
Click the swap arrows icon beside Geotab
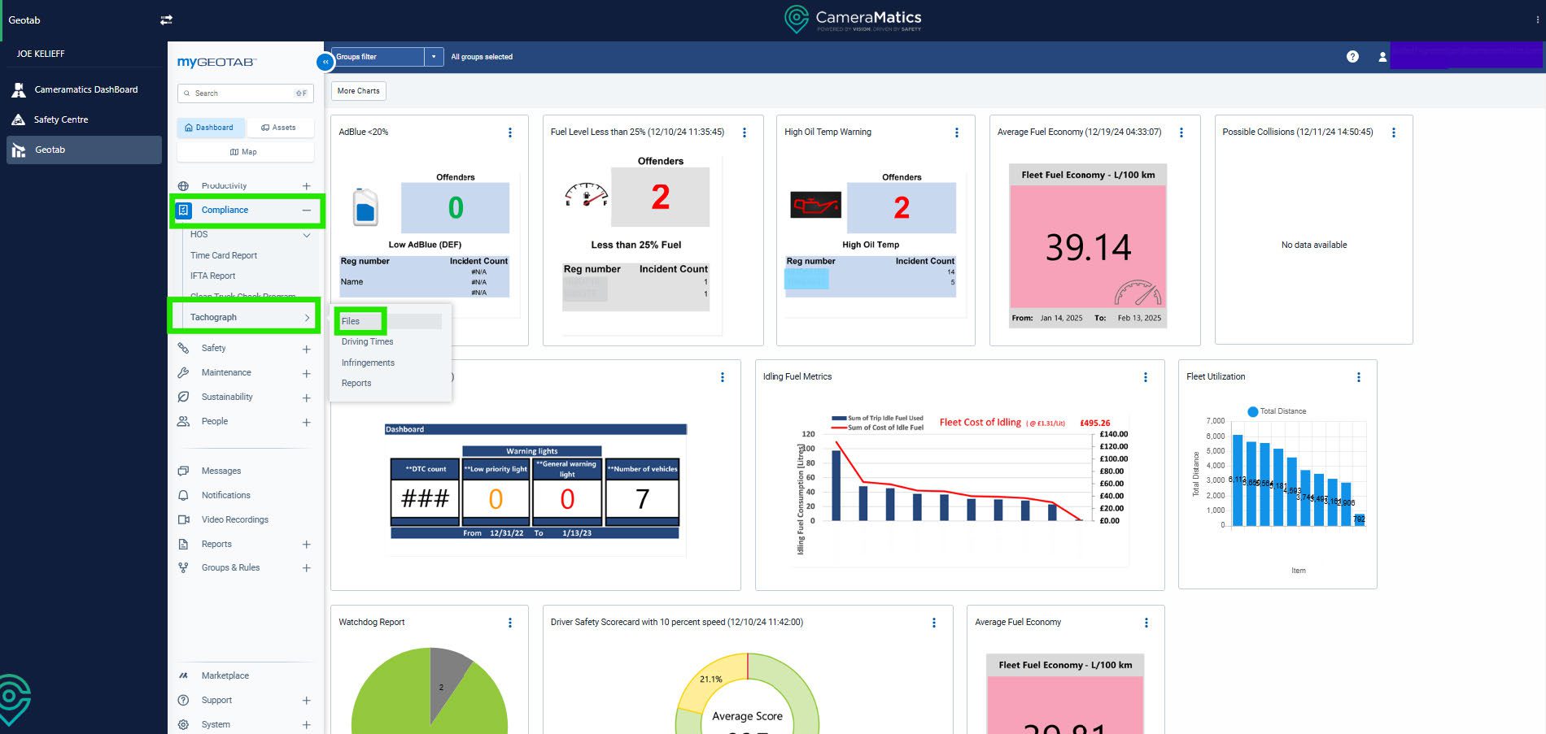(x=166, y=20)
